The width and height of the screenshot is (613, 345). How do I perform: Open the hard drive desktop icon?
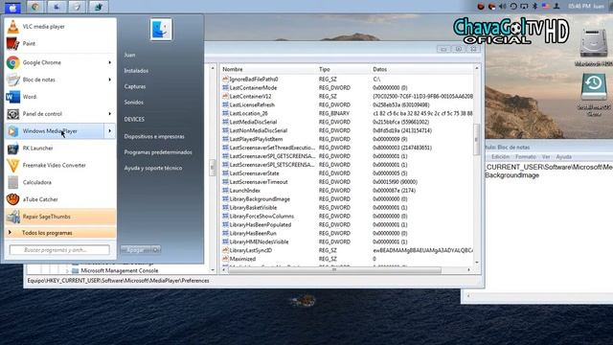[594, 48]
